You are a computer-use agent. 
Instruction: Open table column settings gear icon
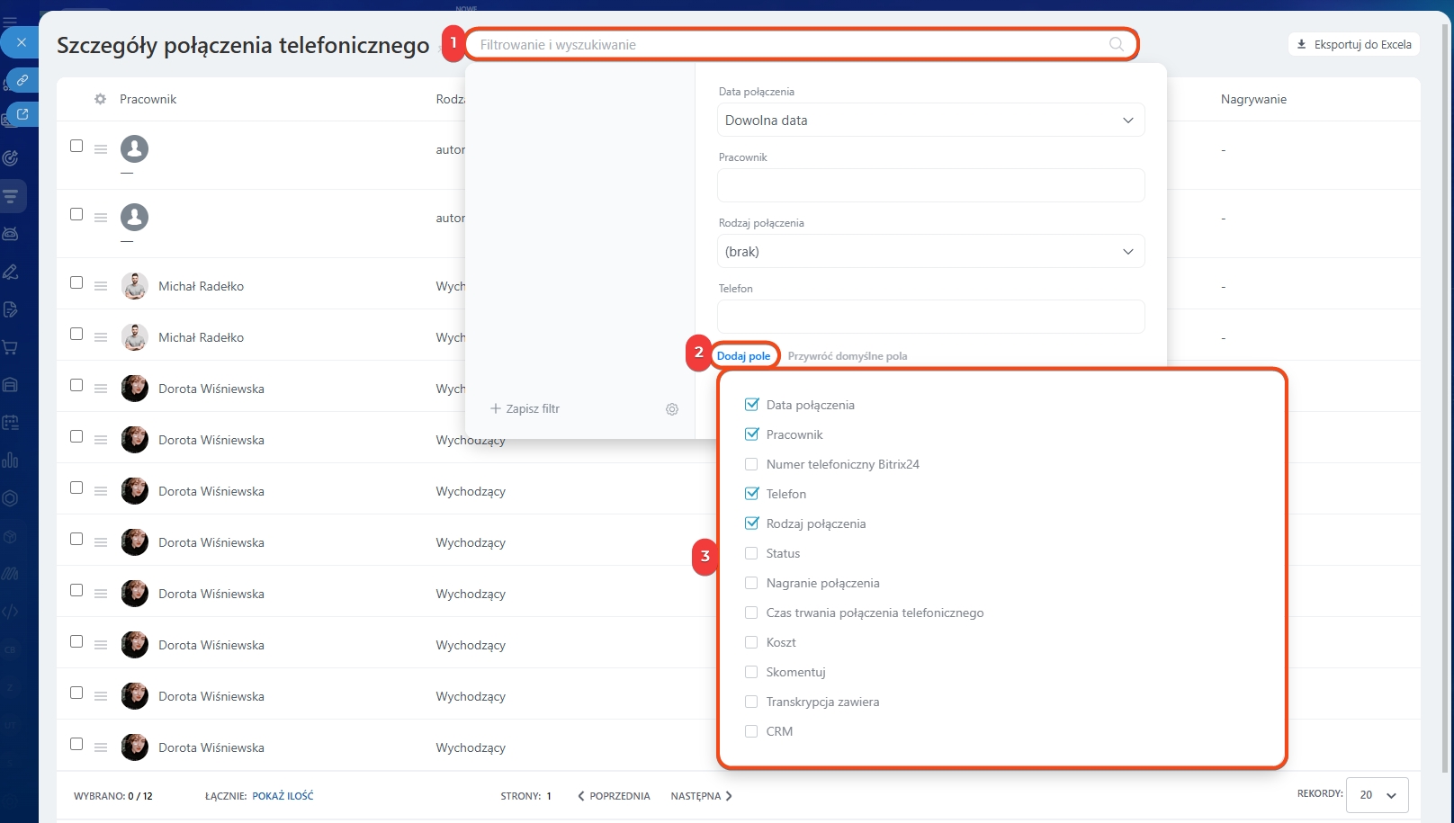[x=100, y=99]
